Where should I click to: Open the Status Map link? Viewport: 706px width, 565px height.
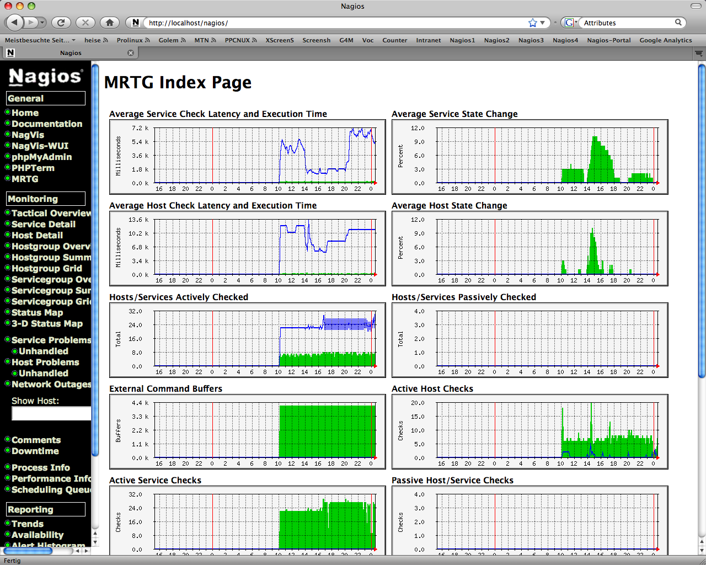37,312
